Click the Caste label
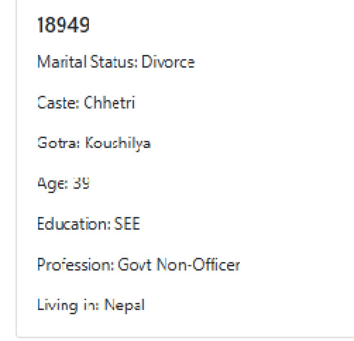This screenshot has height=341, width=354. (59, 102)
